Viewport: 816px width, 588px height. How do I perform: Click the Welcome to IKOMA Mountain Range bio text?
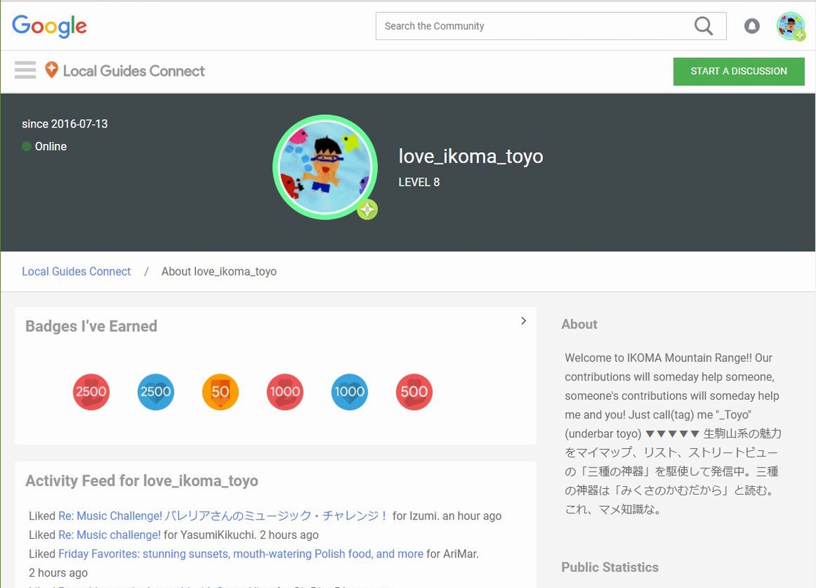(673, 433)
